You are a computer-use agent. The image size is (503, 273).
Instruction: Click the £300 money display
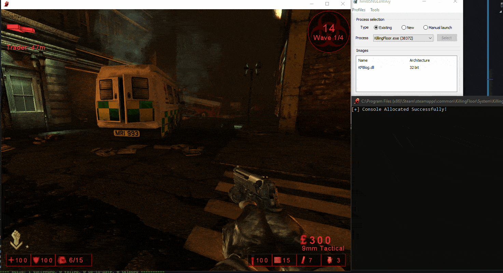click(316, 240)
